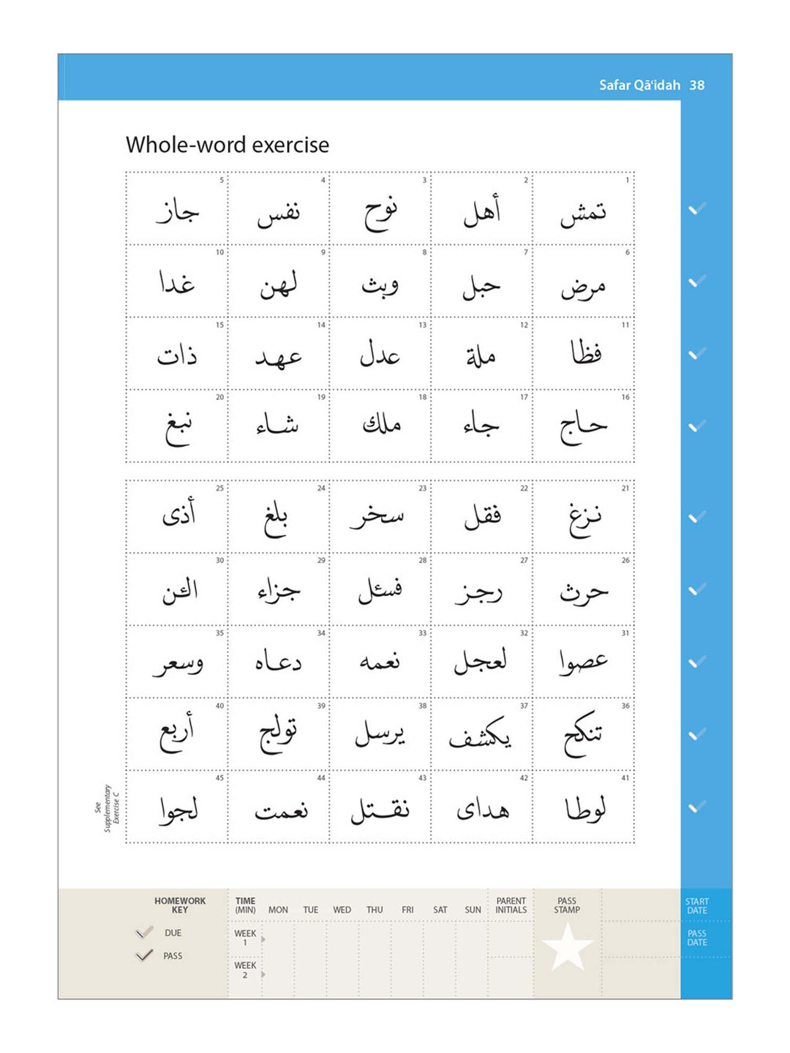Tick the checkmark beside words 16–20 row

click(x=697, y=426)
